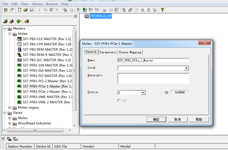Select SST-PFB3-104 MASTER [Rev 1.3]
228x150 pixels.
[x=47, y=65]
